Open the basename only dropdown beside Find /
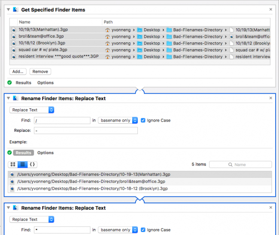Viewport: 279px width, 235px height. tap(118, 120)
